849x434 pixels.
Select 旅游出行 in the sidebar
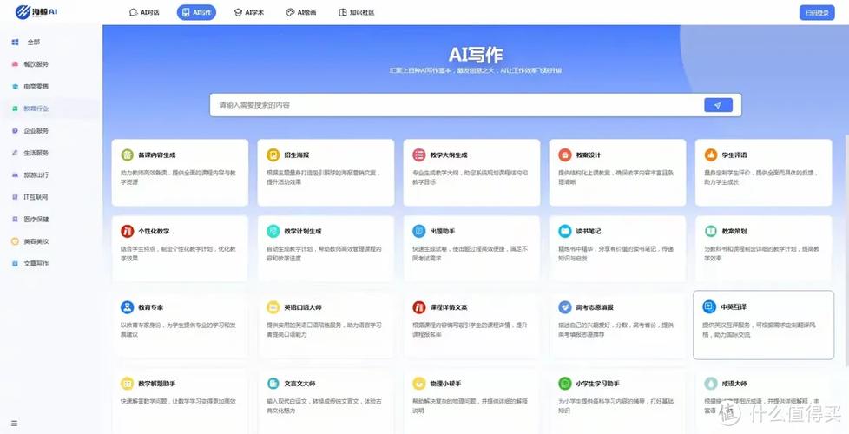[x=30, y=175]
